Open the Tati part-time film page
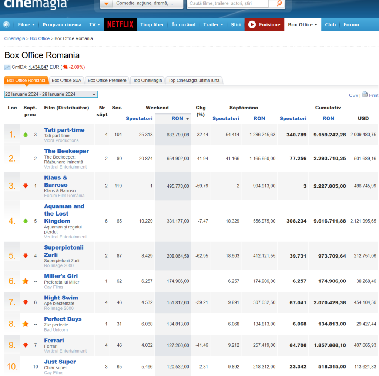Screen dimensions: 379x376 pos(64,130)
